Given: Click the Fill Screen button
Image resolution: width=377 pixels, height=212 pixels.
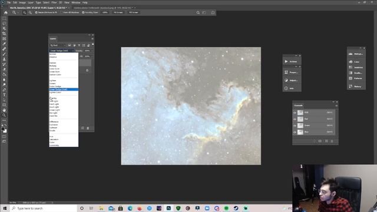Looking at the screenshot, I should [x=134, y=12].
